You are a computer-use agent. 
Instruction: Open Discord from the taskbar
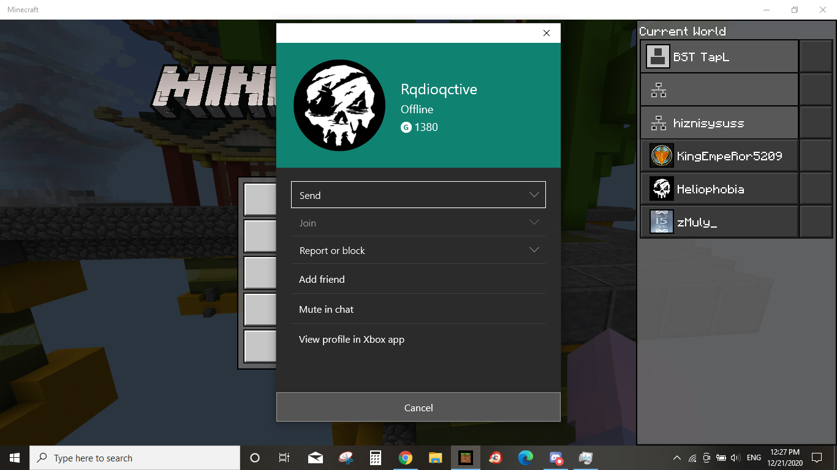click(x=556, y=458)
